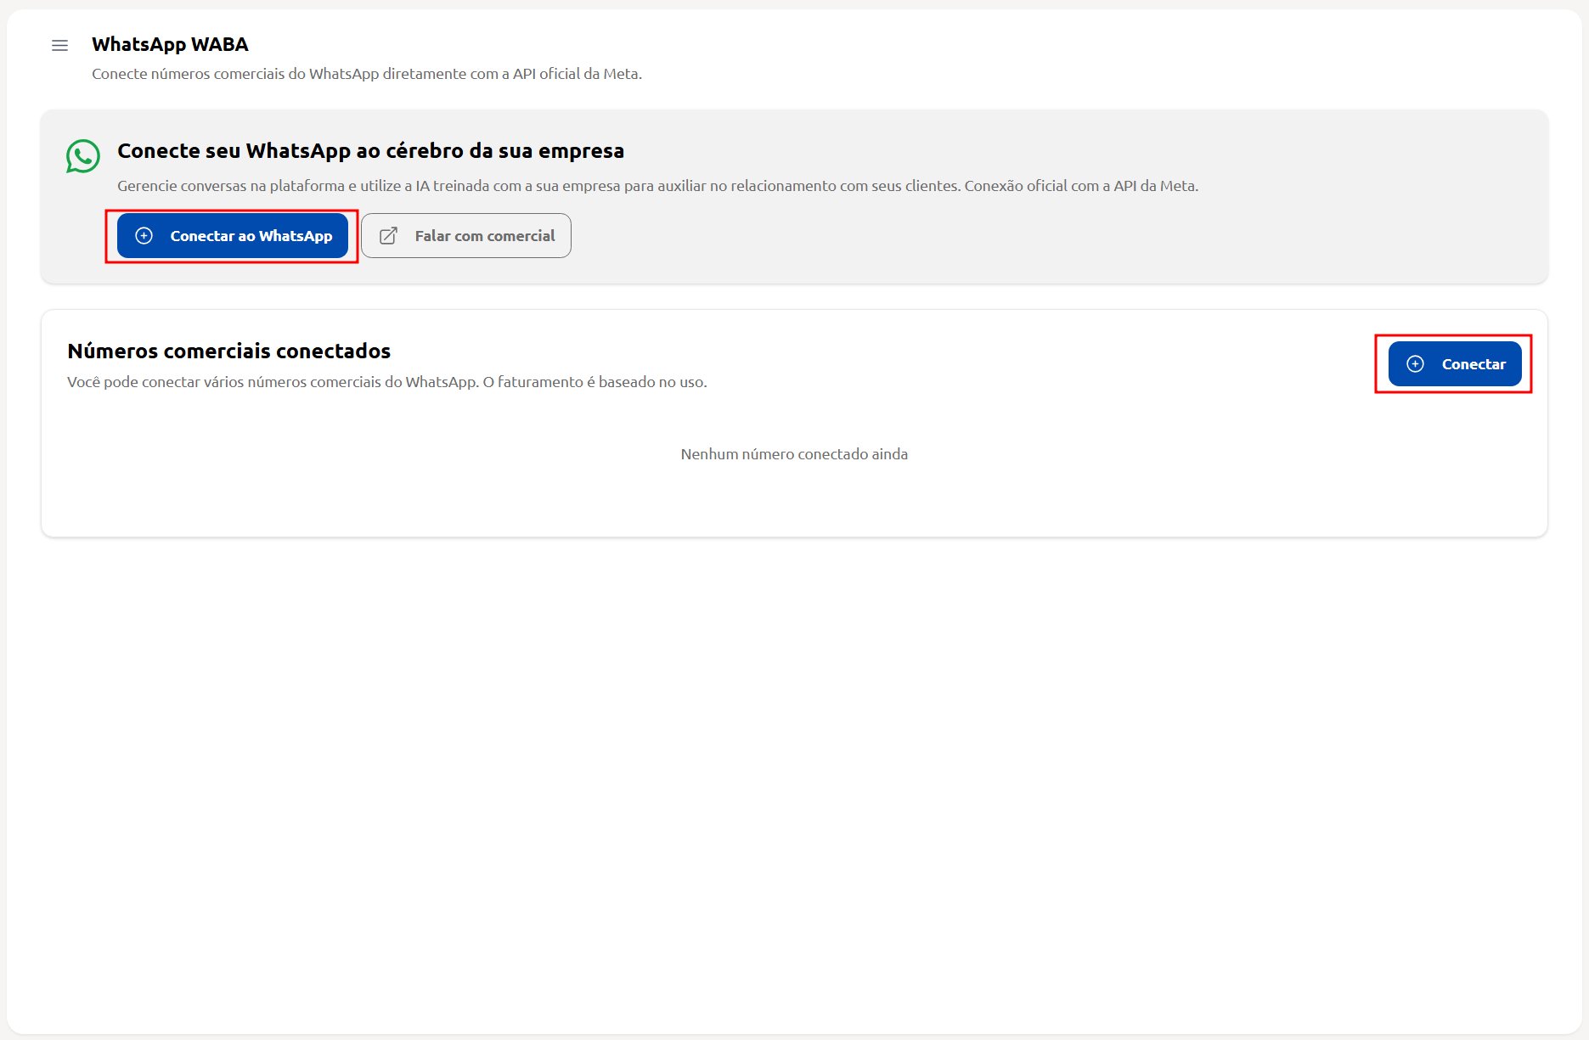Open the hamburger menu icon

59,45
